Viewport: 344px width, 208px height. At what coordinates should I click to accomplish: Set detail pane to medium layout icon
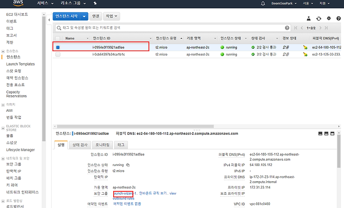pos(326,133)
